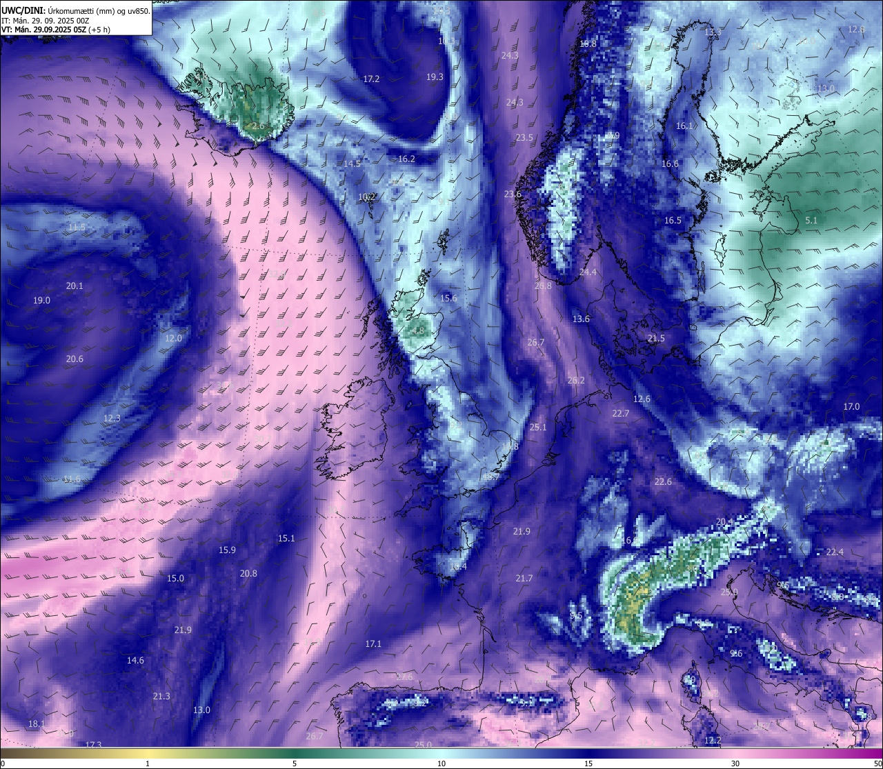
Task: Click the 15.9 value label
Action: pyautogui.click(x=227, y=550)
